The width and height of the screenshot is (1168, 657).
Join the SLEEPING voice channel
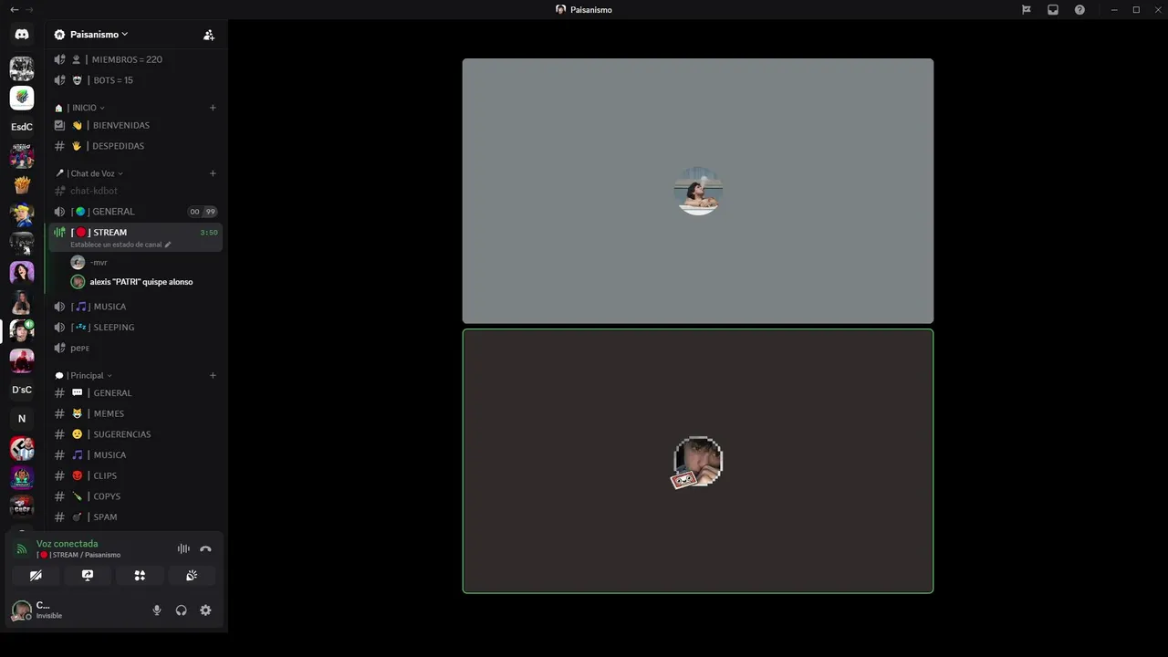(x=135, y=328)
